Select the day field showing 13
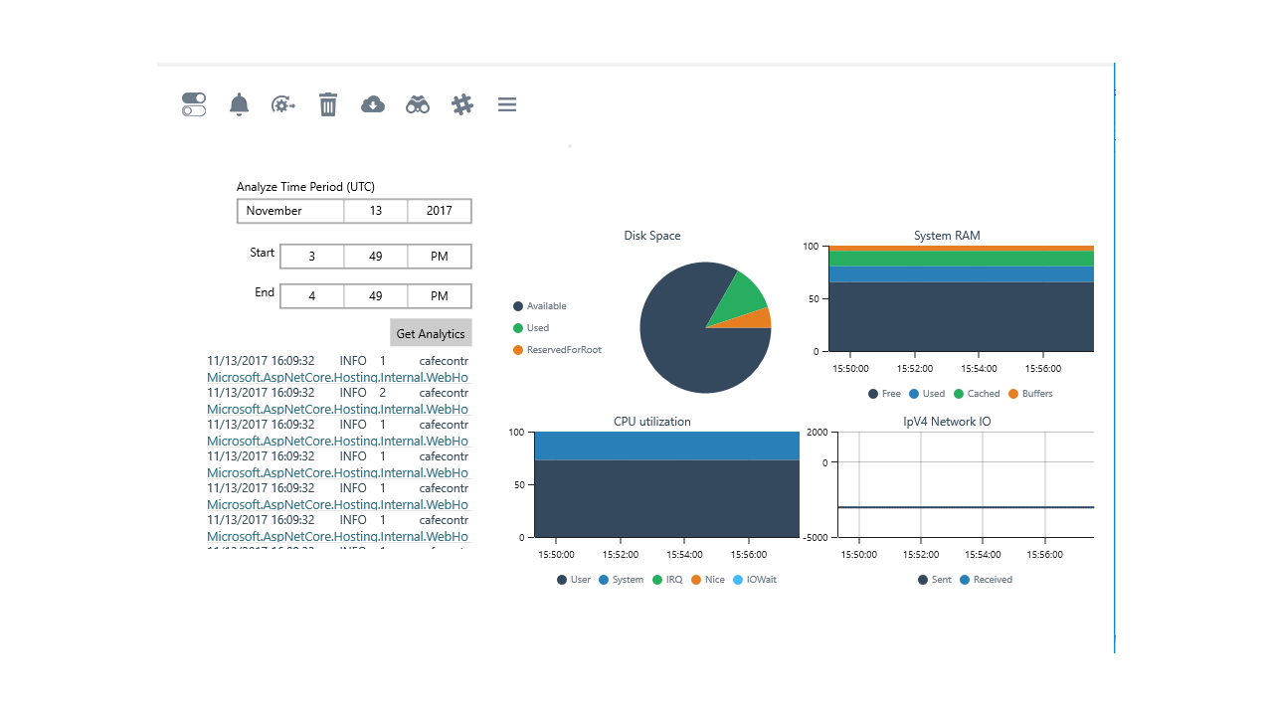 pyautogui.click(x=376, y=211)
